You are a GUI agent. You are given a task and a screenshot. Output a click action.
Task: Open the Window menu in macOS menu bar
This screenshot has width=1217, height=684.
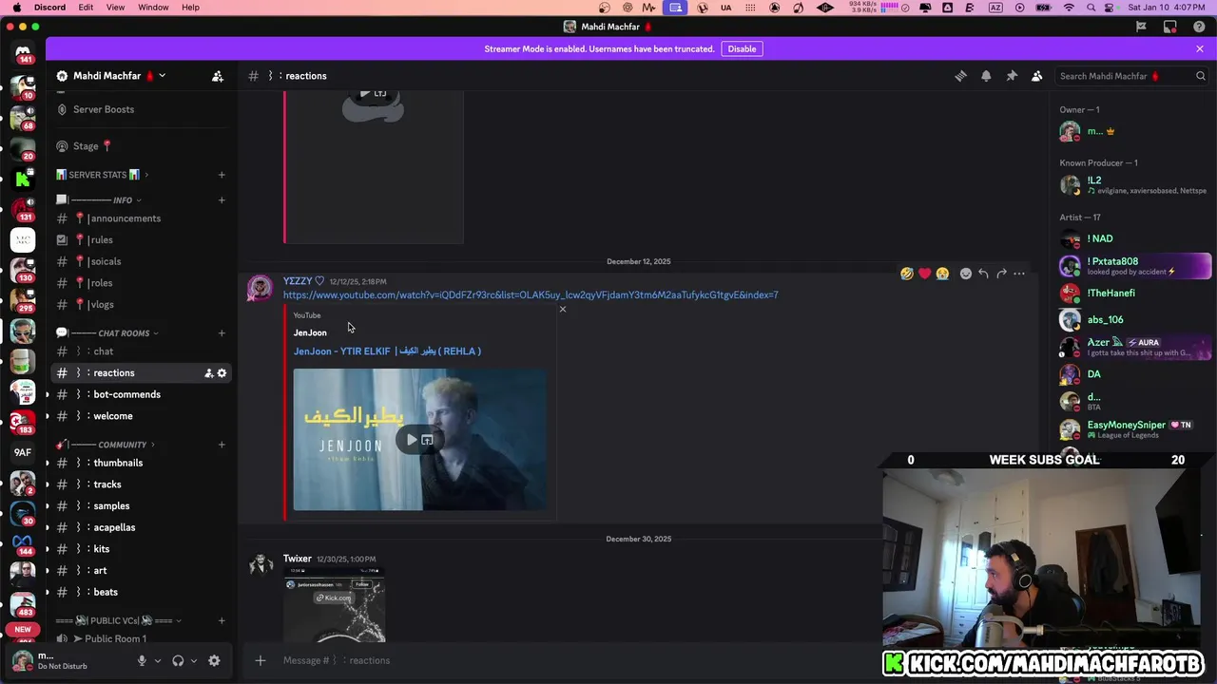click(153, 8)
